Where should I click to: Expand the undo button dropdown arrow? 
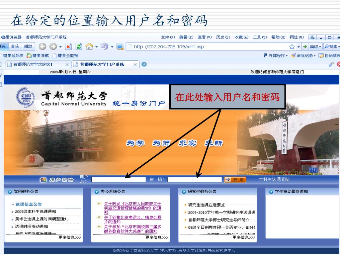pos(112,47)
